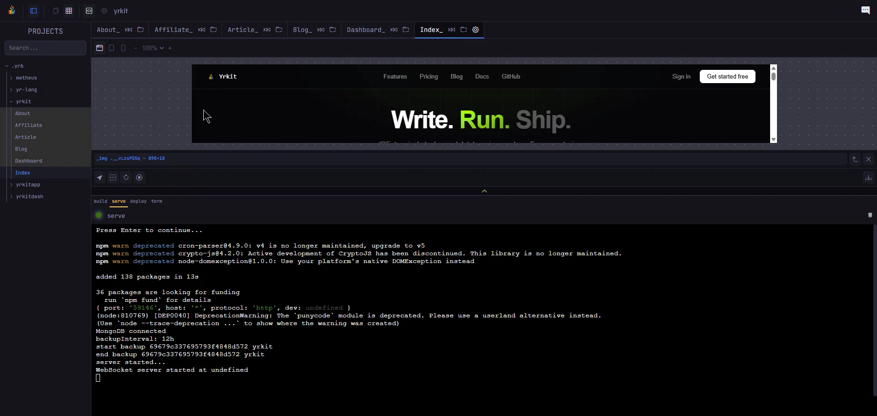Open the chat messages icon
This screenshot has height=416, width=877.
pos(866,10)
